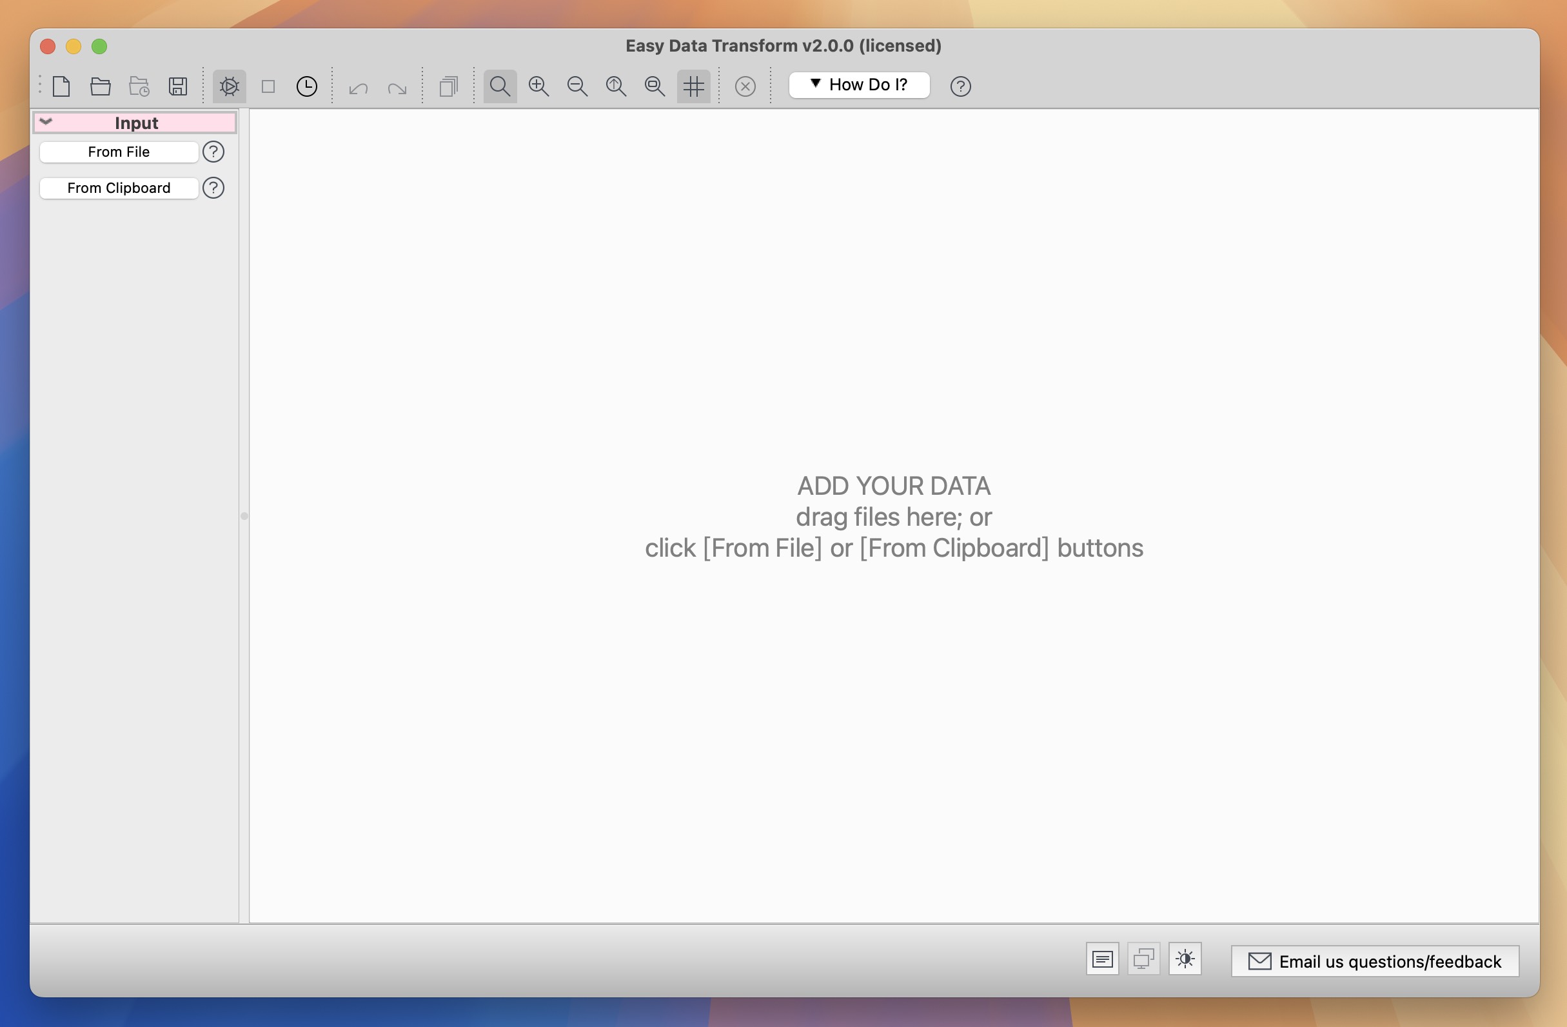Viewport: 1567px width, 1027px height.
Task: Toggle the brightness/theme sun icon
Action: [1185, 959]
